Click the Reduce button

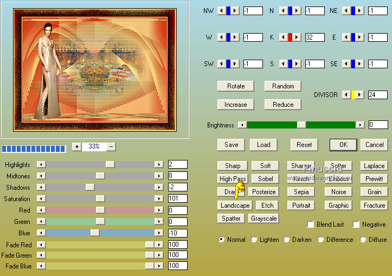pos(283,105)
